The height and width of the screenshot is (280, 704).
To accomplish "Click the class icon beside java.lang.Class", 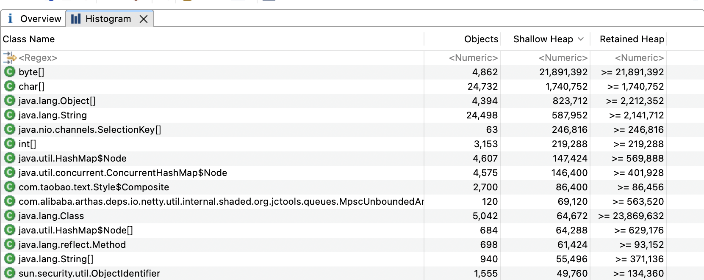I will [x=9, y=216].
